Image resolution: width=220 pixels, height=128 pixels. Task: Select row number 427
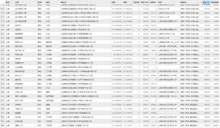[2, 59]
